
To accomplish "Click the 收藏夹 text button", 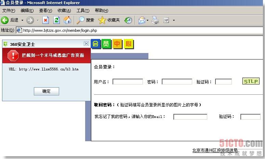I will 114,20.
